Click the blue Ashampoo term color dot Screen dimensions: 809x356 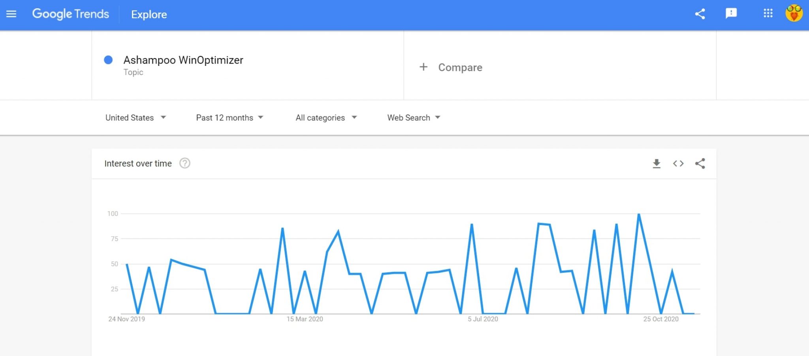pyautogui.click(x=108, y=60)
